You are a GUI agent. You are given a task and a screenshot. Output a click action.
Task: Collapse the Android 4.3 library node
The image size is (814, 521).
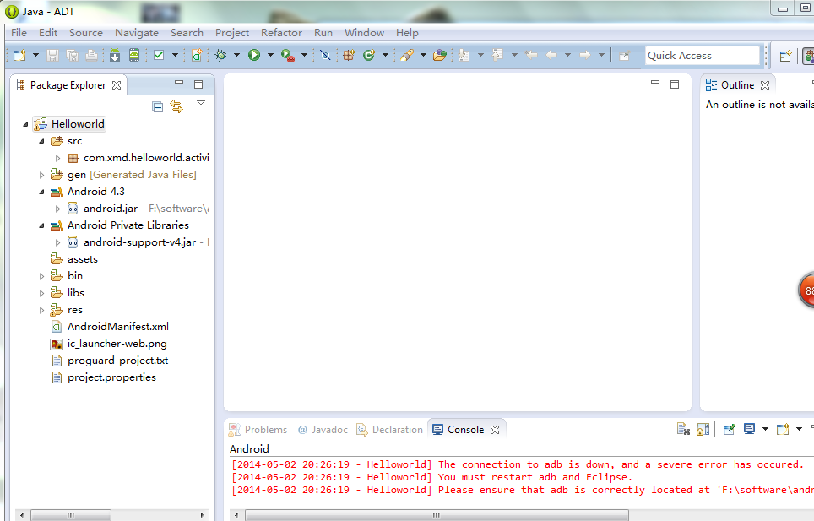[41, 192]
